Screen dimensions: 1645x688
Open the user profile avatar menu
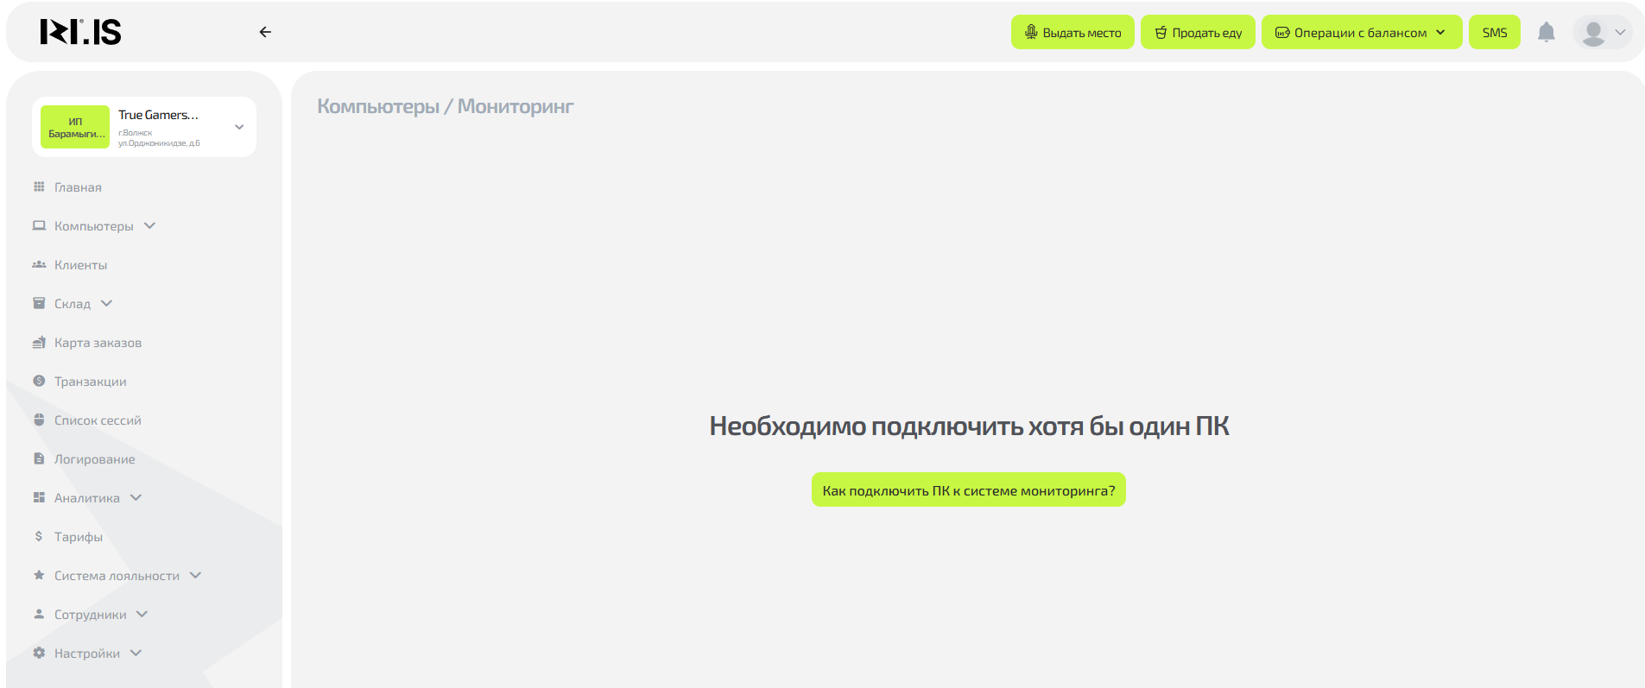tap(1602, 33)
